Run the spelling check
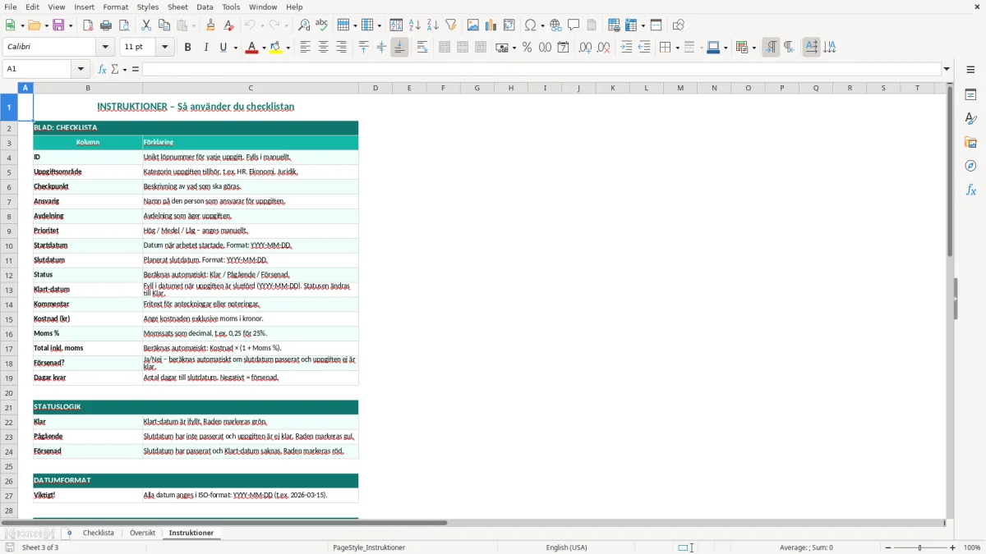This screenshot has width=986, height=554. pos(322,25)
